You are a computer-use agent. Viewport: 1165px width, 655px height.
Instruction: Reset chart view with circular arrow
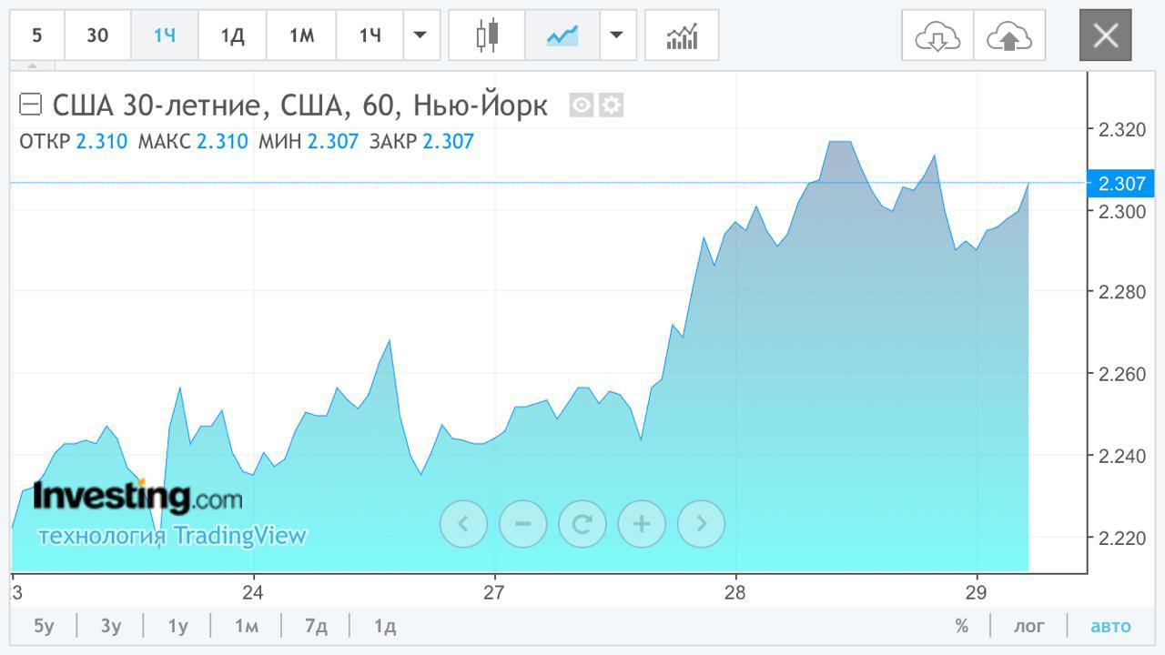pos(582,523)
